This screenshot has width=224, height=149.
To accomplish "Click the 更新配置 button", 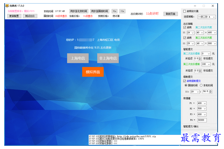I will click(14, 16).
